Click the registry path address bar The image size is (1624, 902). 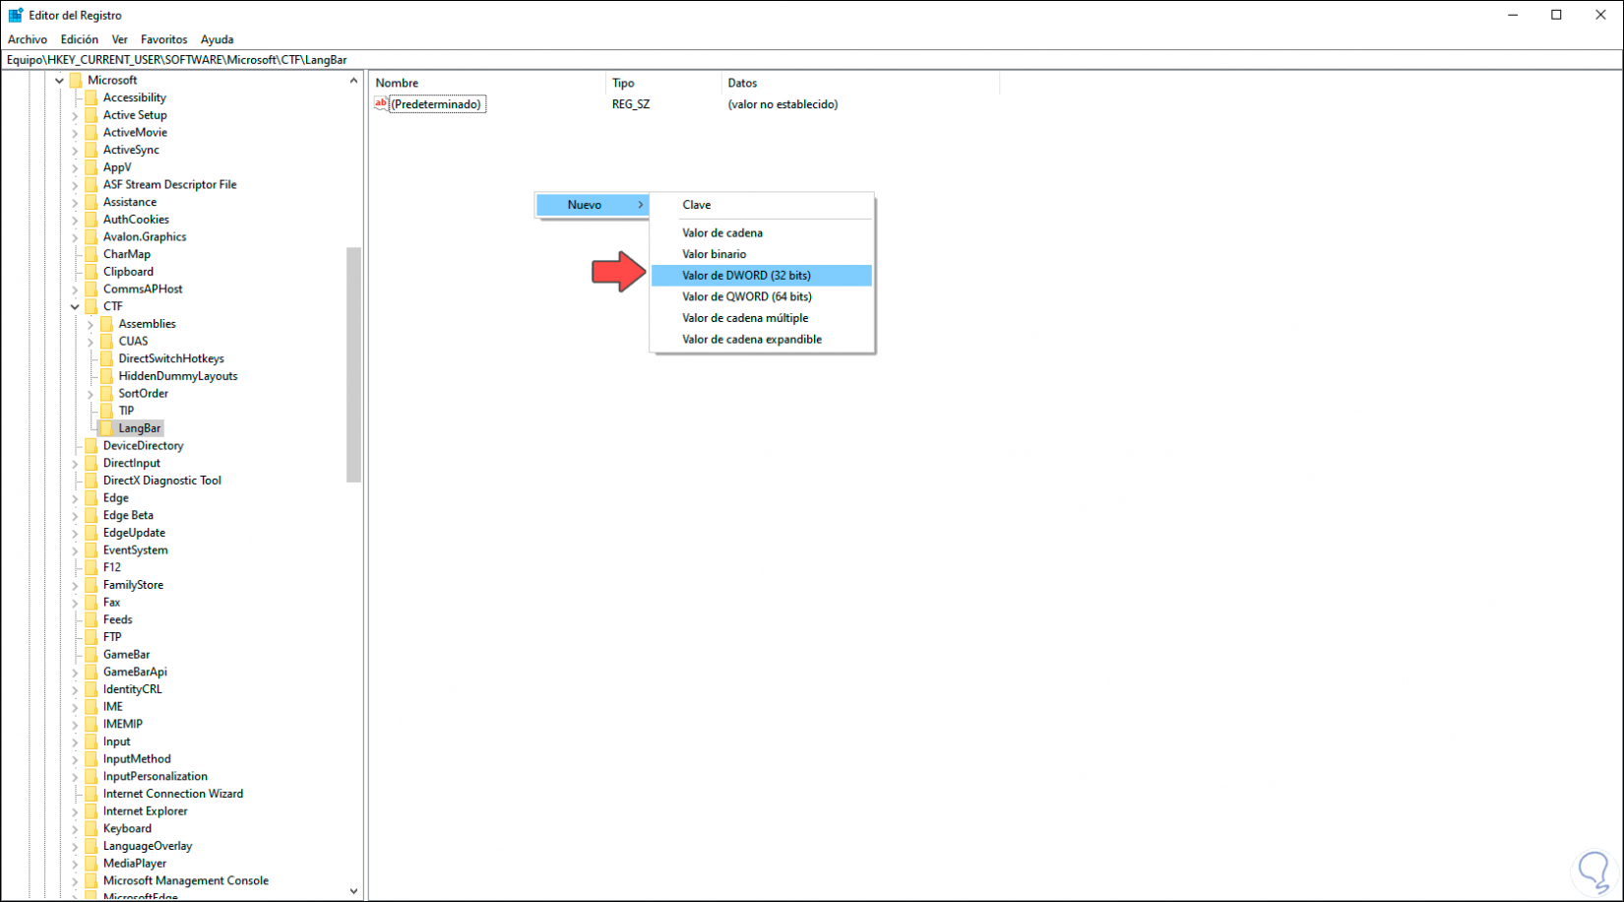(812, 60)
